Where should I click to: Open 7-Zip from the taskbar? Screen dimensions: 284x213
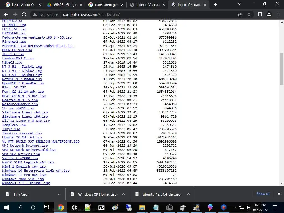[x=102, y=207]
